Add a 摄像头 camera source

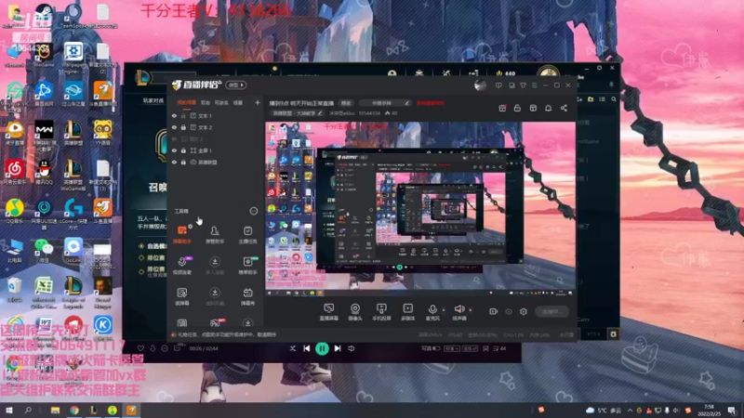(355, 312)
